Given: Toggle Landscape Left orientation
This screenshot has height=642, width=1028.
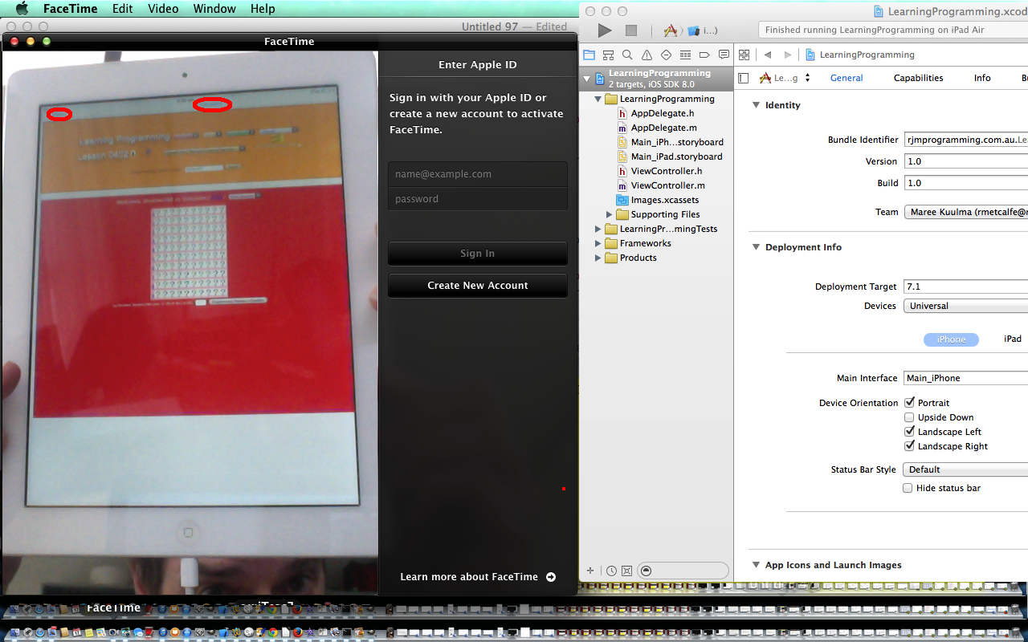Looking at the screenshot, I should [909, 432].
